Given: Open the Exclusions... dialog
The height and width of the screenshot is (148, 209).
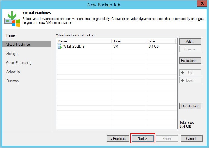Looking at the screenshot, I should point(190,61).
